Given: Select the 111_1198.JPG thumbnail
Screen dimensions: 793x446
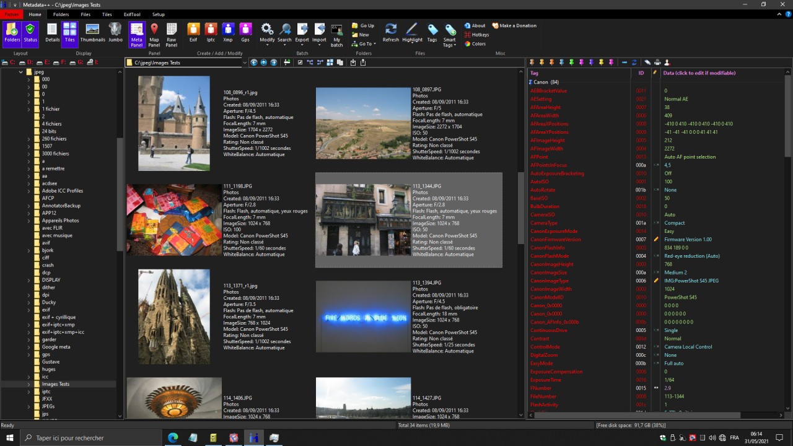Looking at the screenshot, I should coord(174,220).
